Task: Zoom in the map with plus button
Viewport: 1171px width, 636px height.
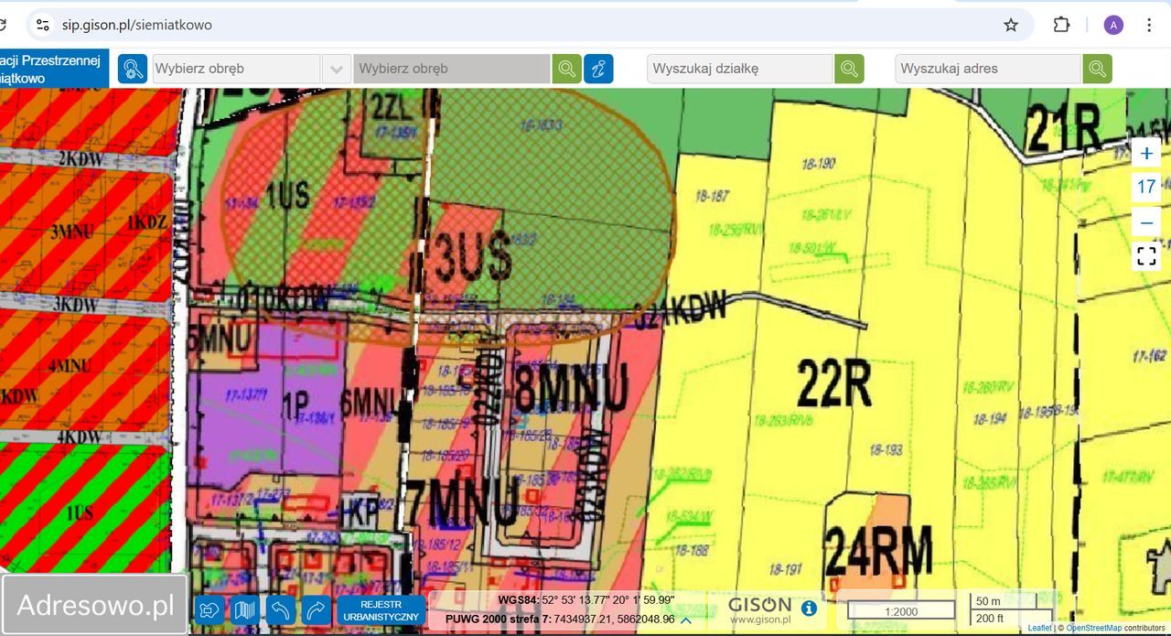Action: point(1146,153)
